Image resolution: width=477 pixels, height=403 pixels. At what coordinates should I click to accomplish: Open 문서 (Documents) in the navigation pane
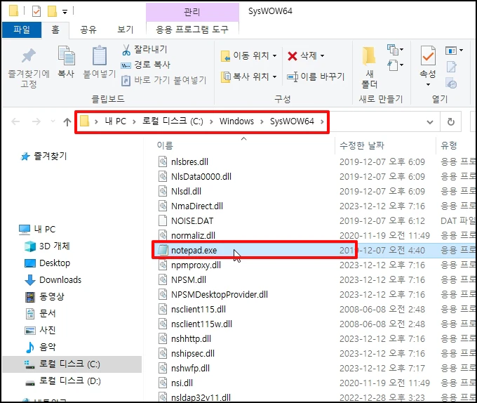(x=40, y=313)
